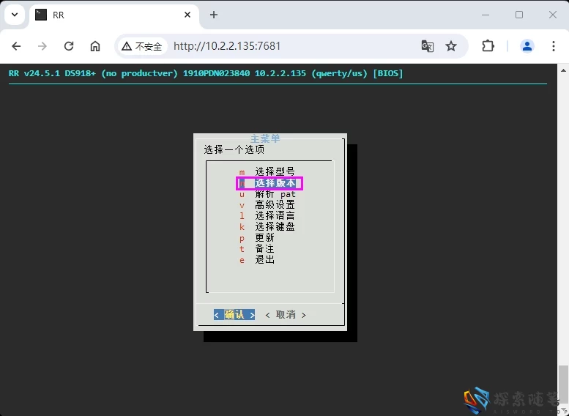The image size is (569, 416).
Task: Open the Google Translate page icon
Action: pos(427,46)
